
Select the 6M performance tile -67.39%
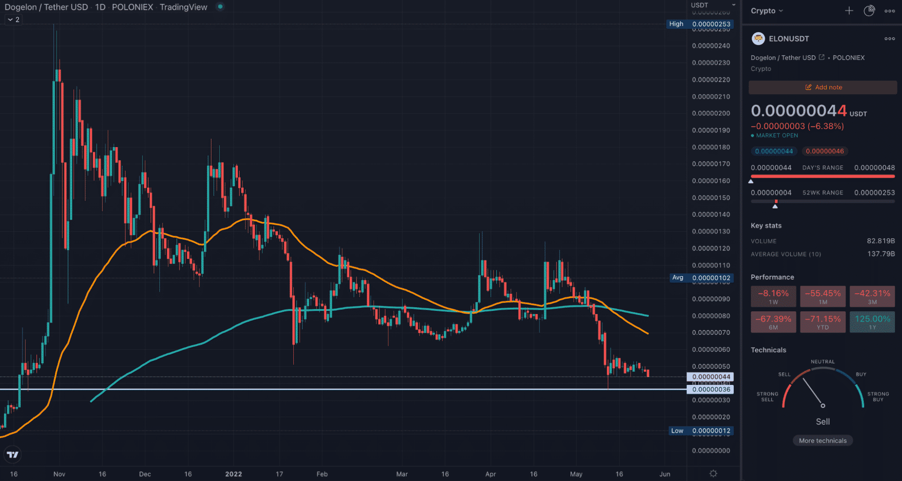click(773, 322)
